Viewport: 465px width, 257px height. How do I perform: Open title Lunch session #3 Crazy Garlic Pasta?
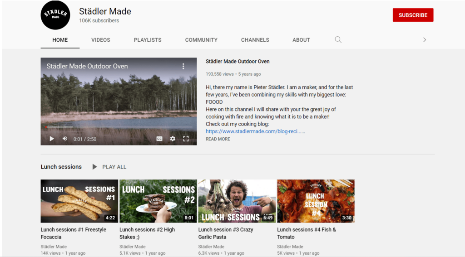coord(226,233)
